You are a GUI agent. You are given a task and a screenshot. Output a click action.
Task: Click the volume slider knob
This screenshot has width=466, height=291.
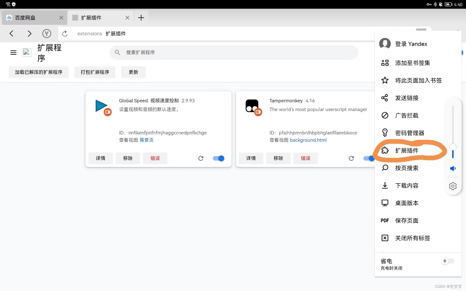tap(453, 147)
